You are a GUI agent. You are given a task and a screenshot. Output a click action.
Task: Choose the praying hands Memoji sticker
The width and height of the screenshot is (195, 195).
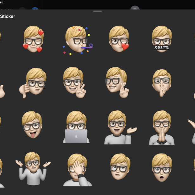pyautogui.click(x=162, y=127)
